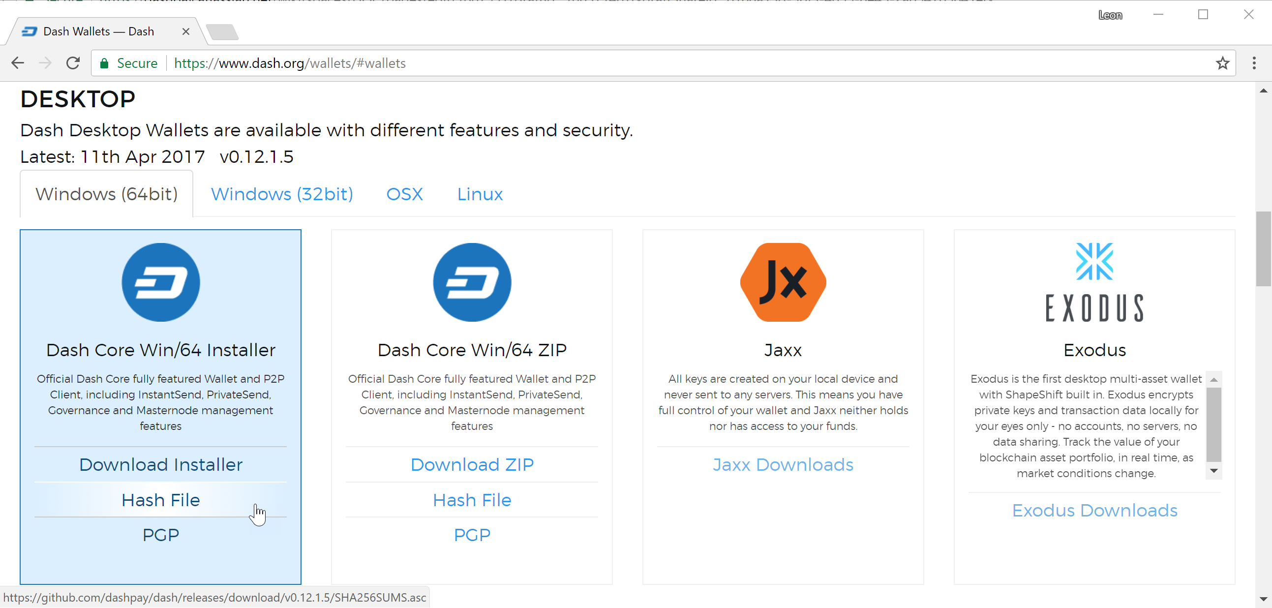Bookmark this page with the star icon
This screenshot has height=608, width=1272.
(x=1223, y=63)
